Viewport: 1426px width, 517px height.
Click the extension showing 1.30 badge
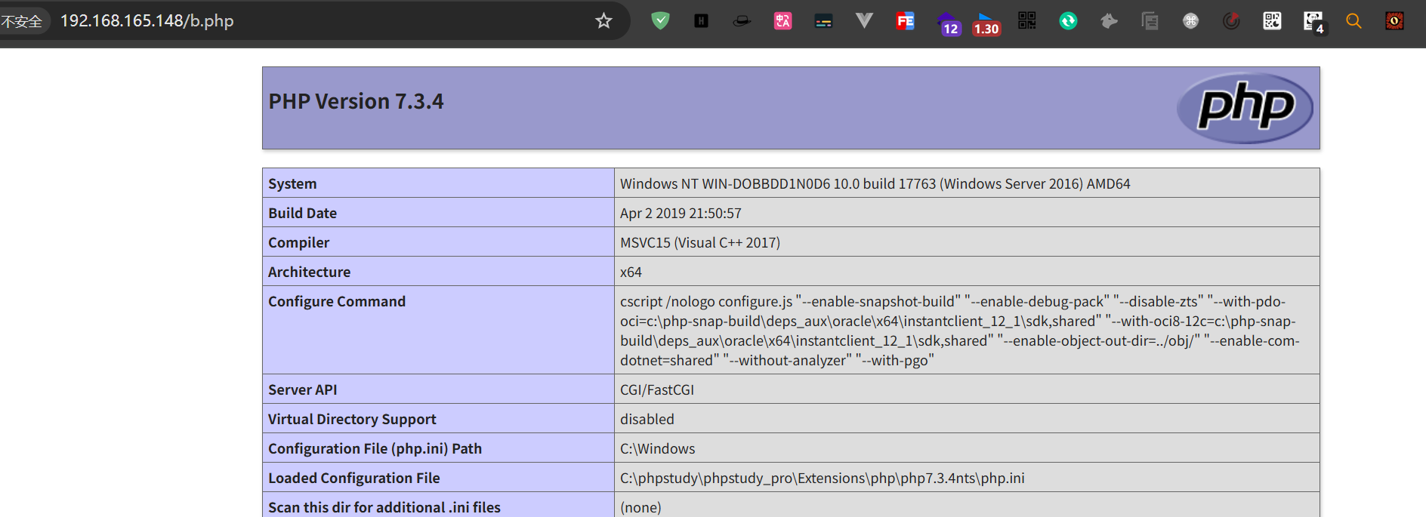(x=986, y=23)
